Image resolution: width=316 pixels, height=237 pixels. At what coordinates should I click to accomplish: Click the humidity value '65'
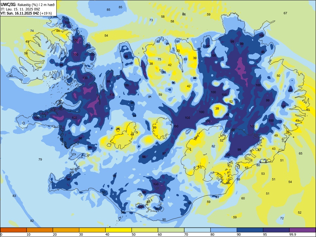pyautogui.click(x=301, y=153)
